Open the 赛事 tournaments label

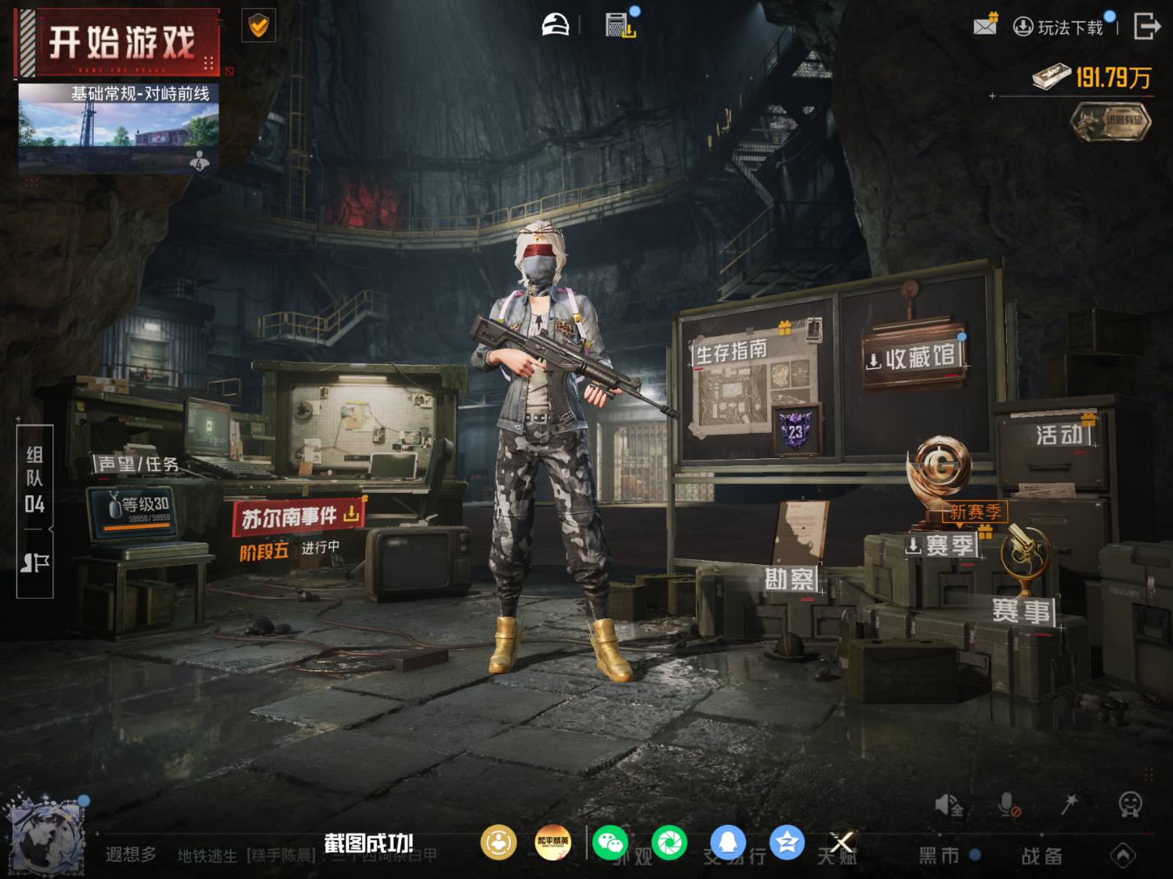tap(1022, 611)
